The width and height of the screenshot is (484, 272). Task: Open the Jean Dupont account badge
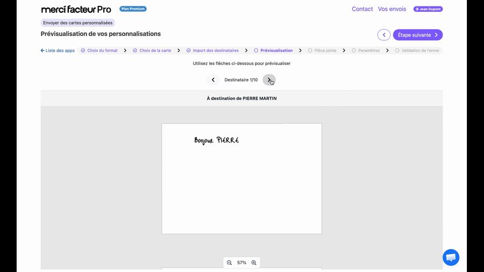[428, 9]
